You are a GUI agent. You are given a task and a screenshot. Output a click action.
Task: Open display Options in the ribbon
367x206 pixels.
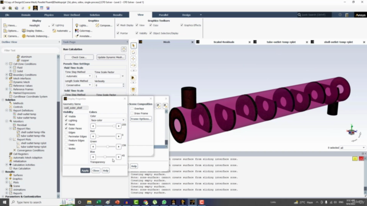pos(11,30)
